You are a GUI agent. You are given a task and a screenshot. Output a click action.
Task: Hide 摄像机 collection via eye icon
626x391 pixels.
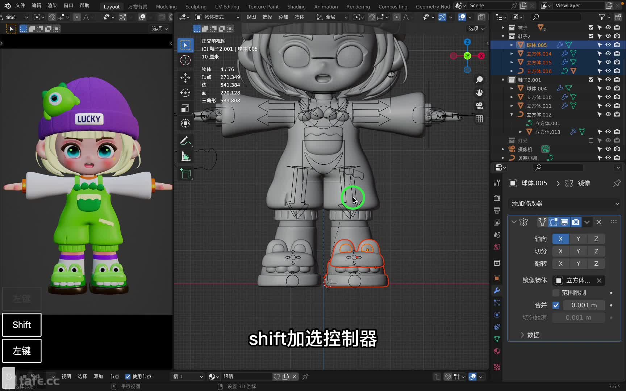point(608,149)
